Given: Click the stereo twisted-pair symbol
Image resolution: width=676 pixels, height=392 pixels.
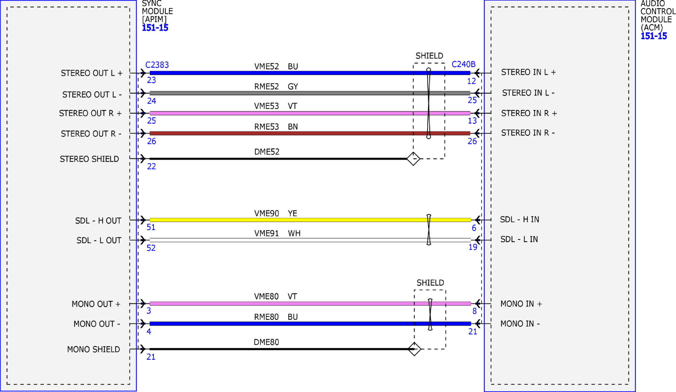Looking at the screenshot, I should tap(428, 103).
